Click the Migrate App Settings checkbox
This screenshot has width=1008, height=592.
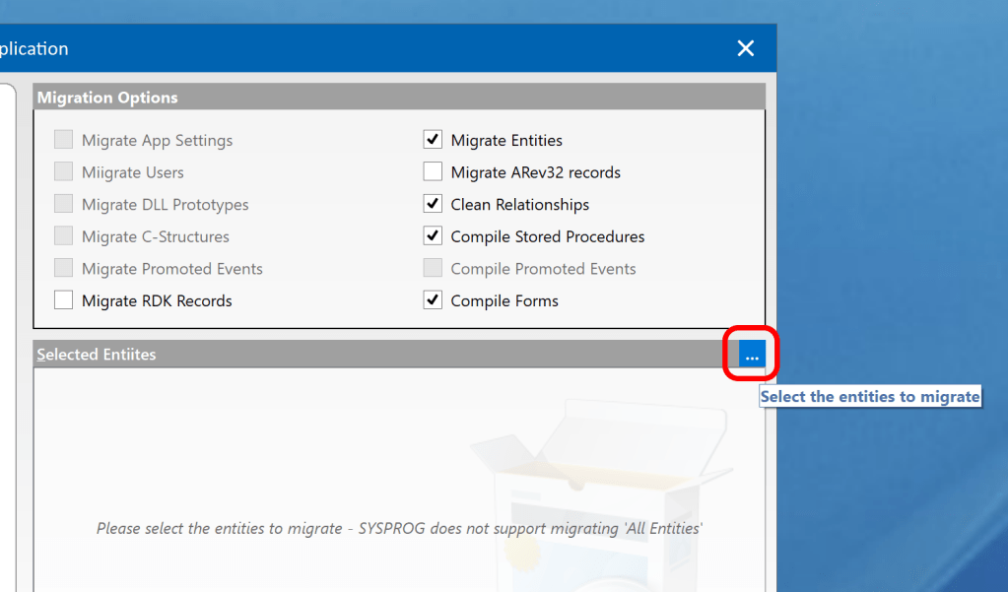pos(63,139)
